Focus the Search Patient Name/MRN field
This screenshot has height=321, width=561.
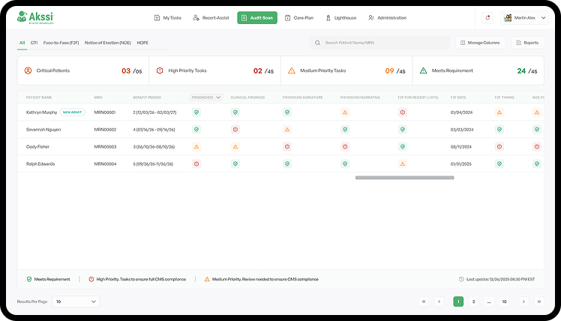pos(379,43)
